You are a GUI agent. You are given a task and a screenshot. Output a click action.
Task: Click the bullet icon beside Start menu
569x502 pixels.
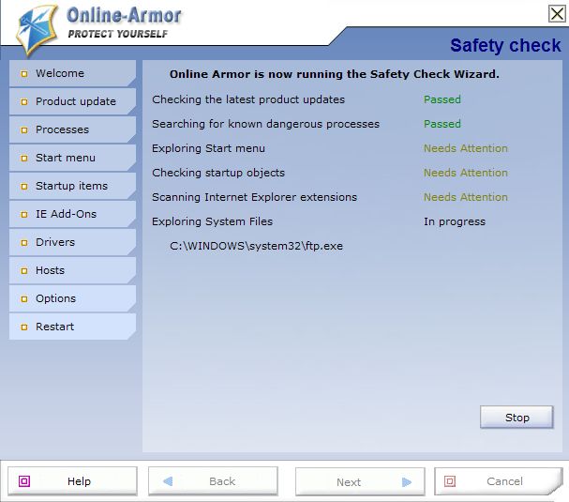[x=24, y=158]
